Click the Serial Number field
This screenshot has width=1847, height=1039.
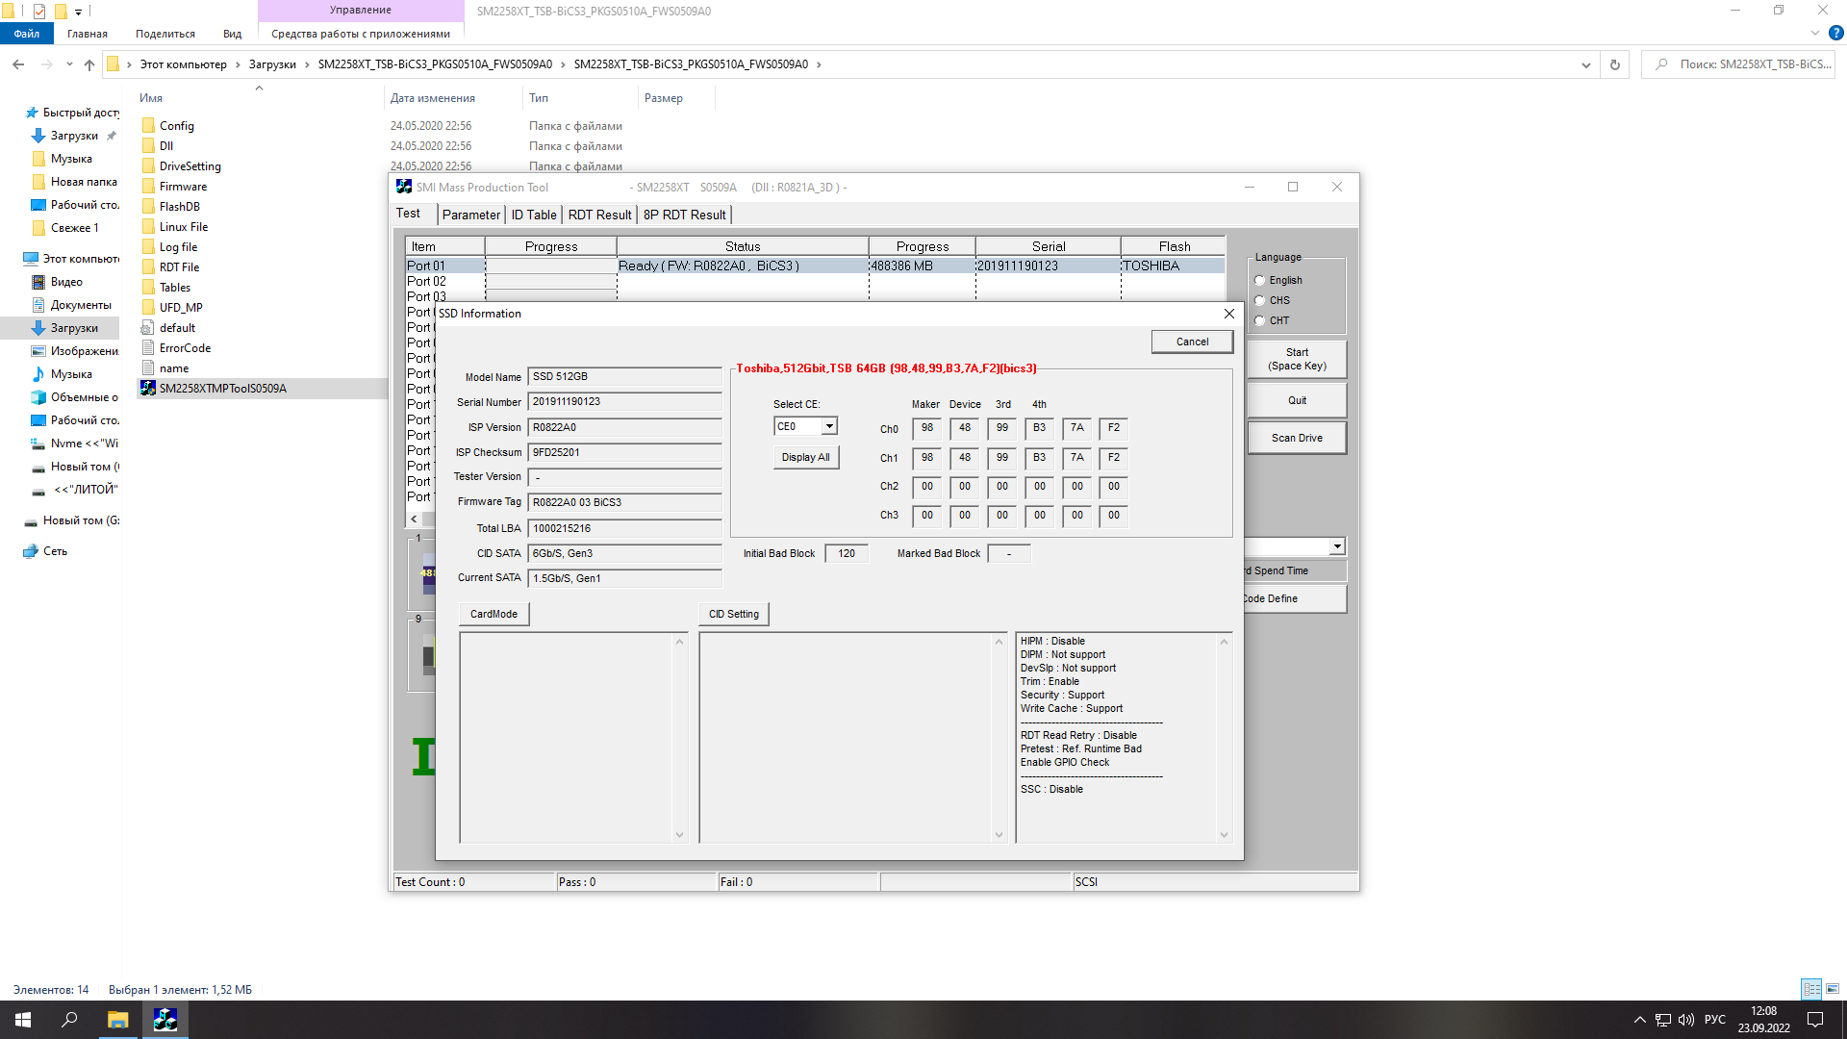tap(625, 401)
